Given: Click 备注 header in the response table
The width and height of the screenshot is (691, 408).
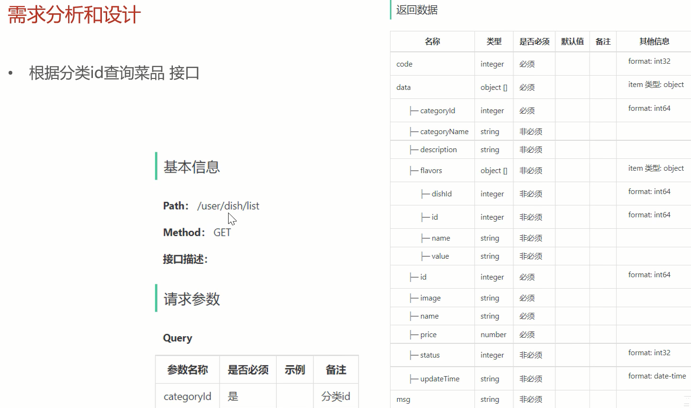Looking at the screenshot, I should (x=603, y=41).
